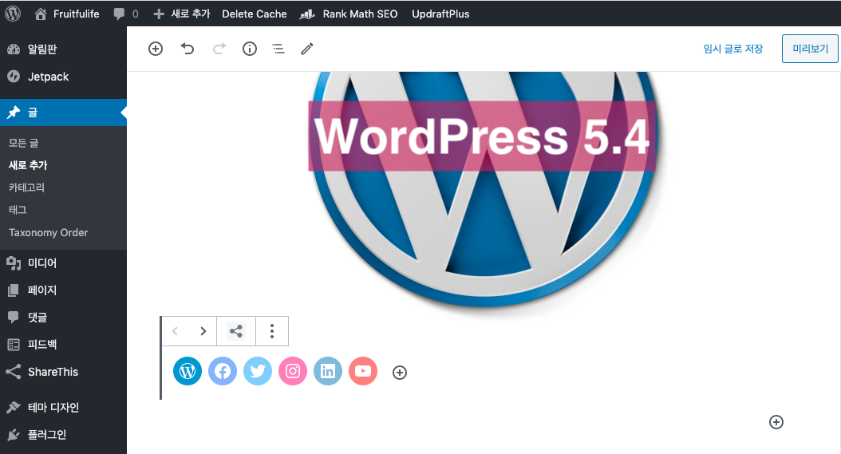The width and height of the screenshot is (841, 454).
Task: Click the pencil tools icon
Action: [306, 49]
